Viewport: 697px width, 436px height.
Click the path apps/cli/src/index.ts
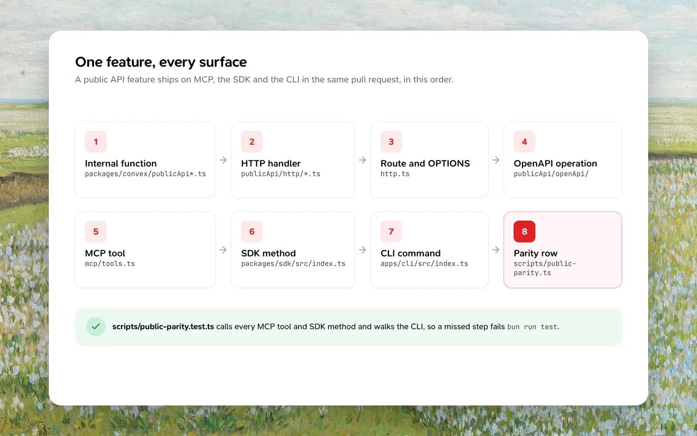(424, 264)
